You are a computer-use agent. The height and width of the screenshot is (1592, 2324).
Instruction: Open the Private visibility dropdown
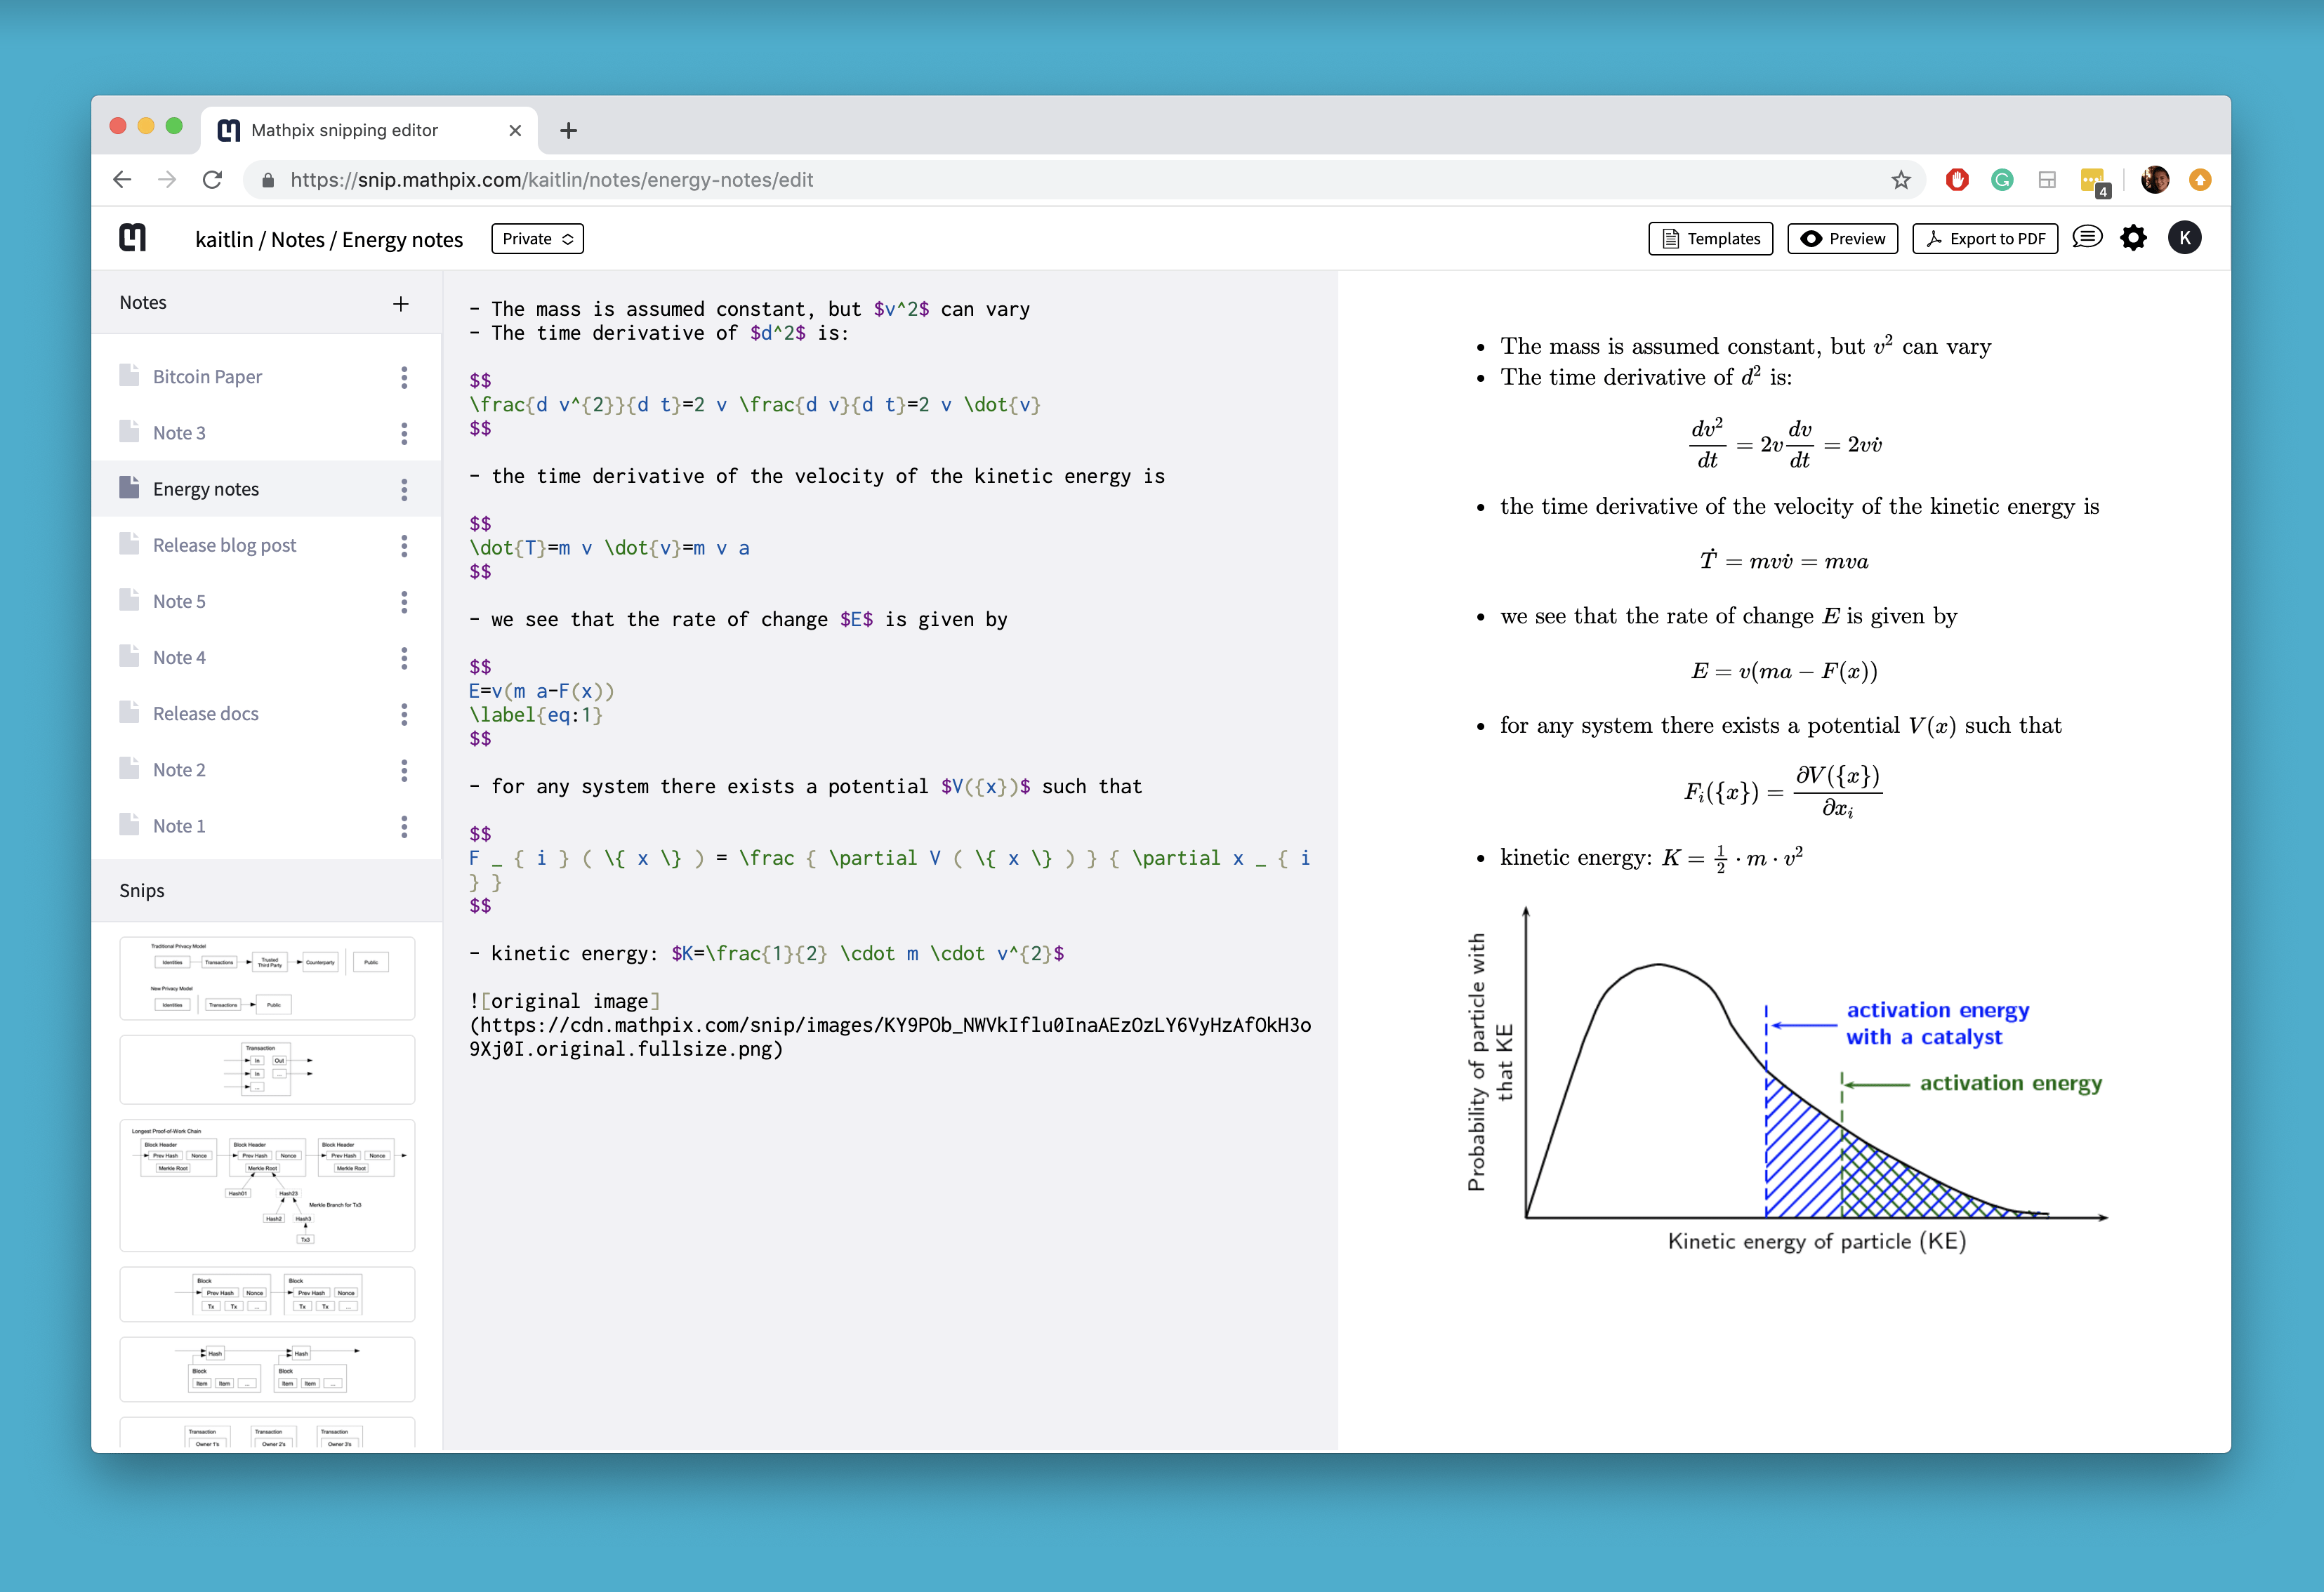point(537,238)
